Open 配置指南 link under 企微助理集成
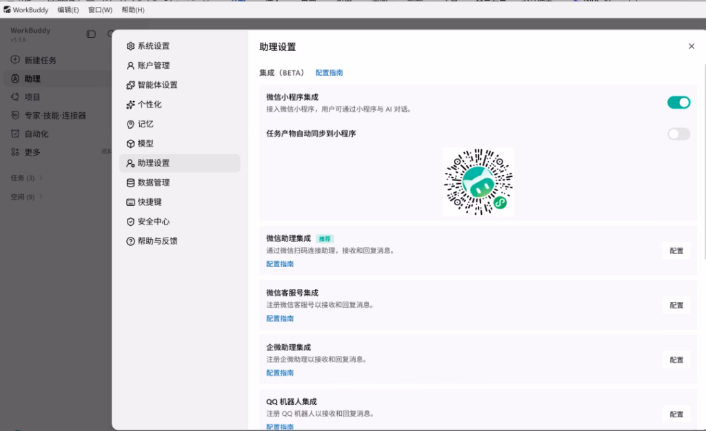Screen dimensions: 706x431 tap(280, 373)
